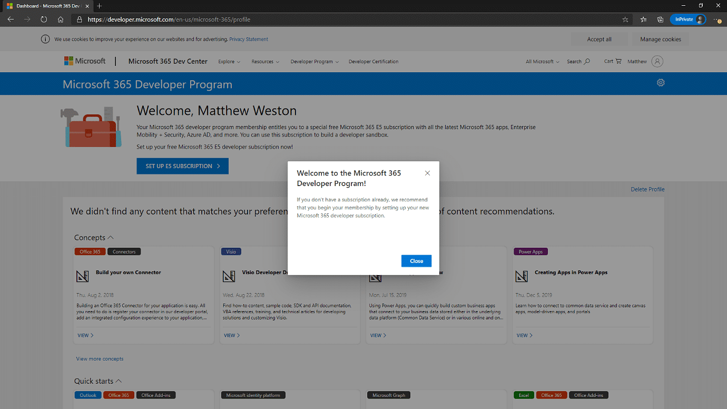Go back in browser history
Viewport: 727px width, 409px height.
pyautogui.click(x=11, y=20)
